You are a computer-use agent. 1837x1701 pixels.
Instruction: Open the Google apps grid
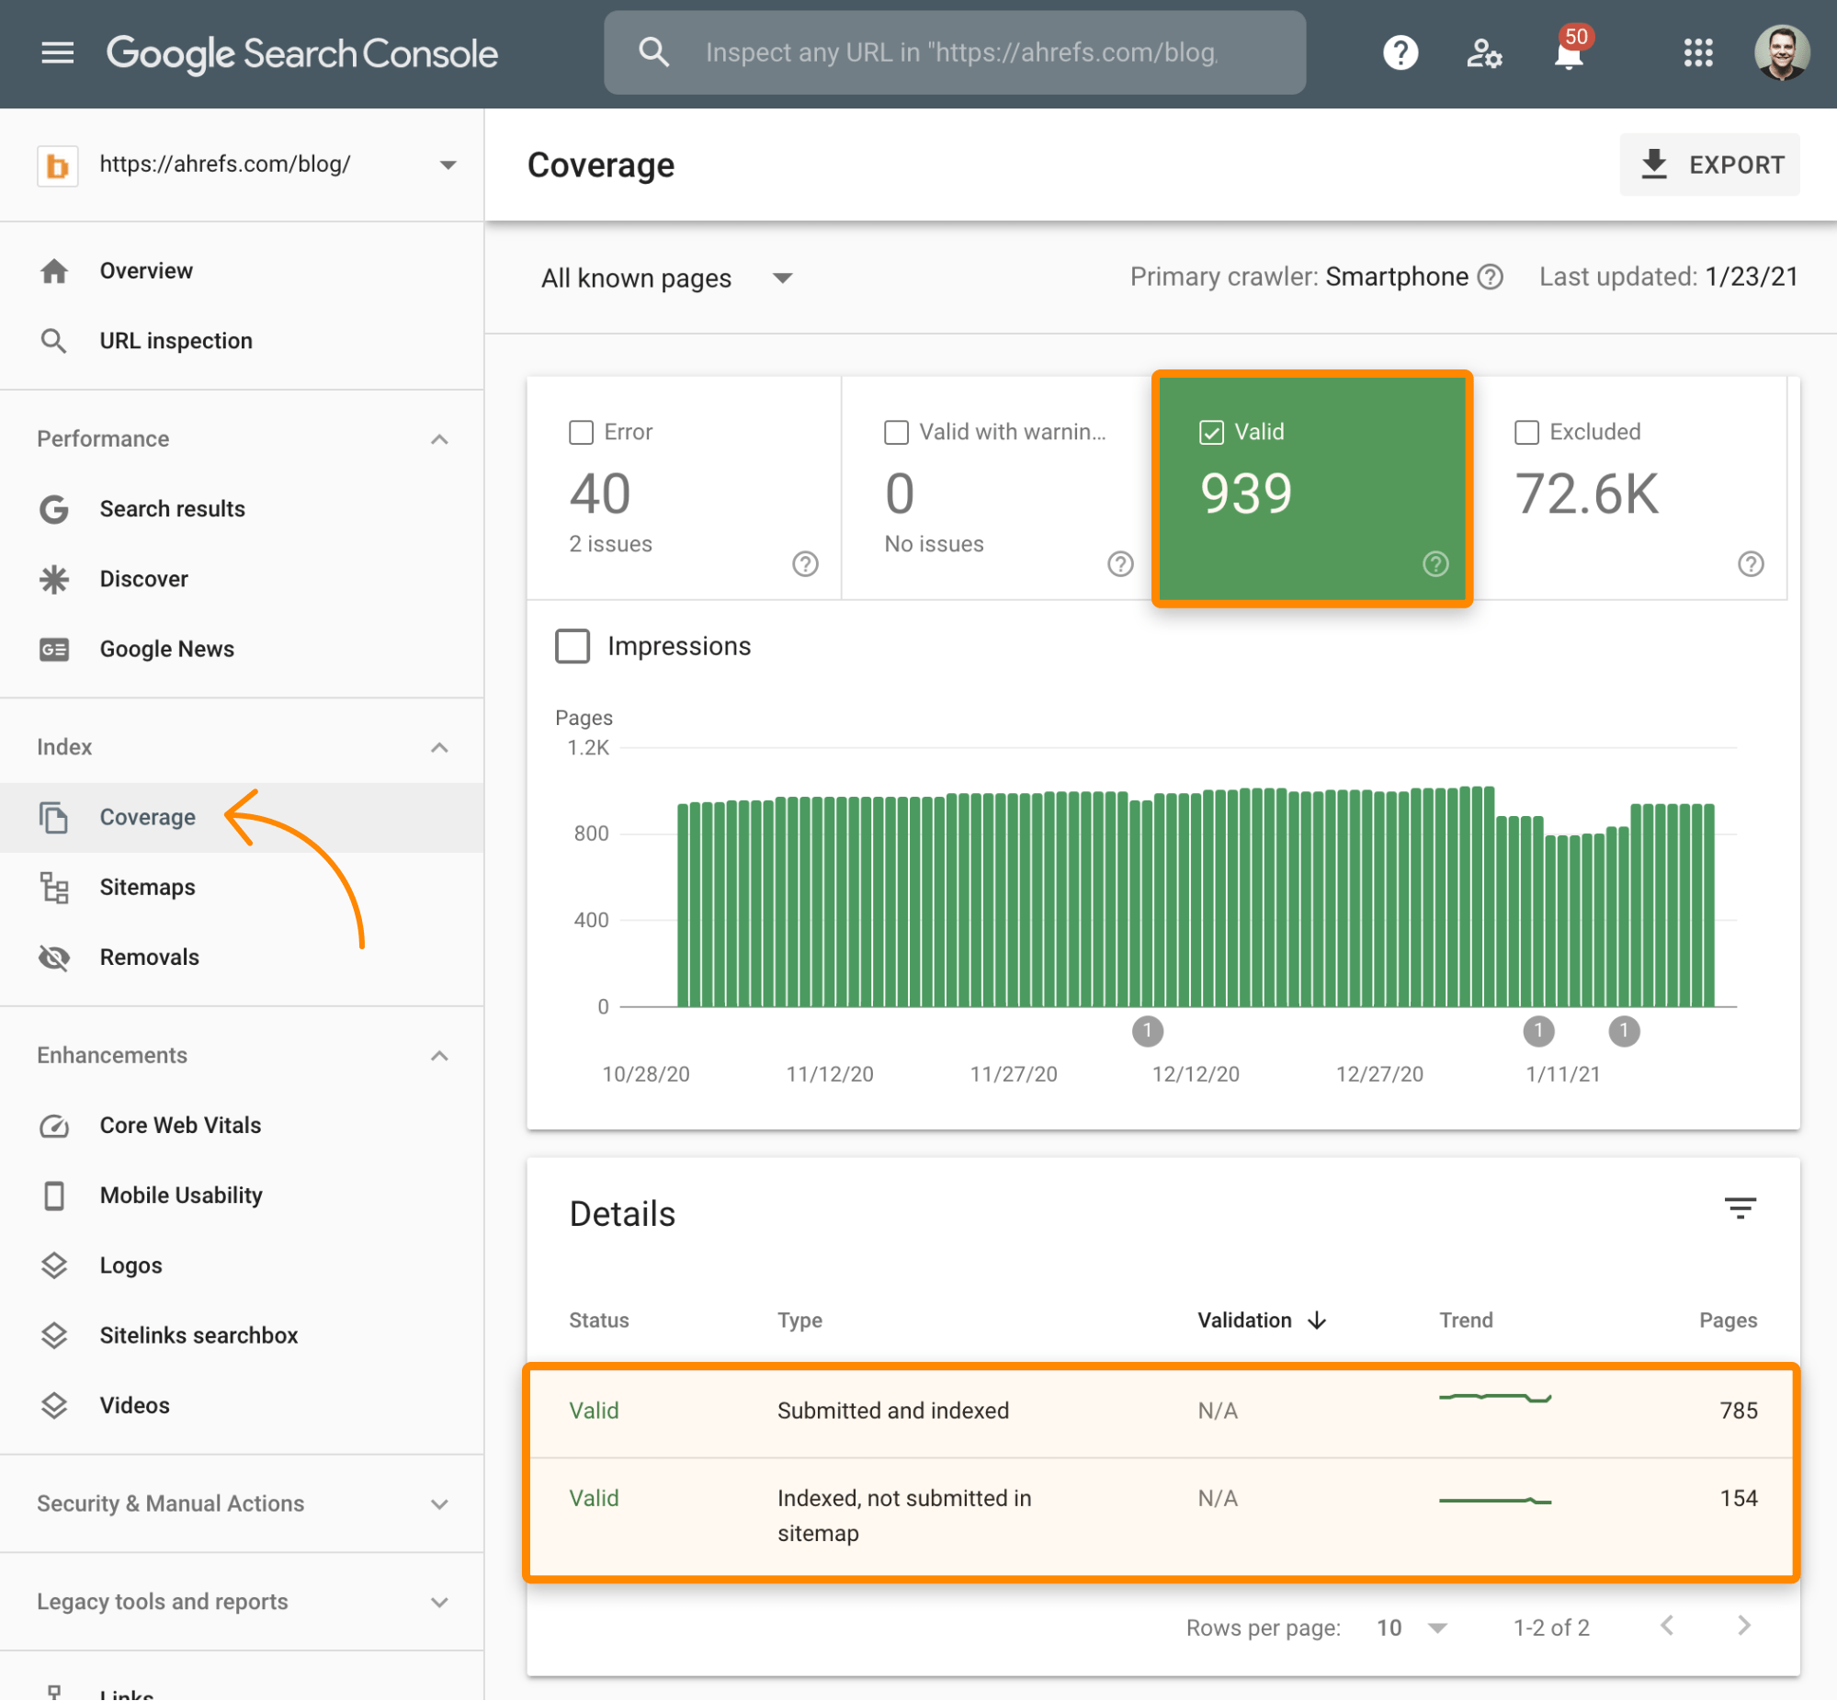(x=1697, y=52)
